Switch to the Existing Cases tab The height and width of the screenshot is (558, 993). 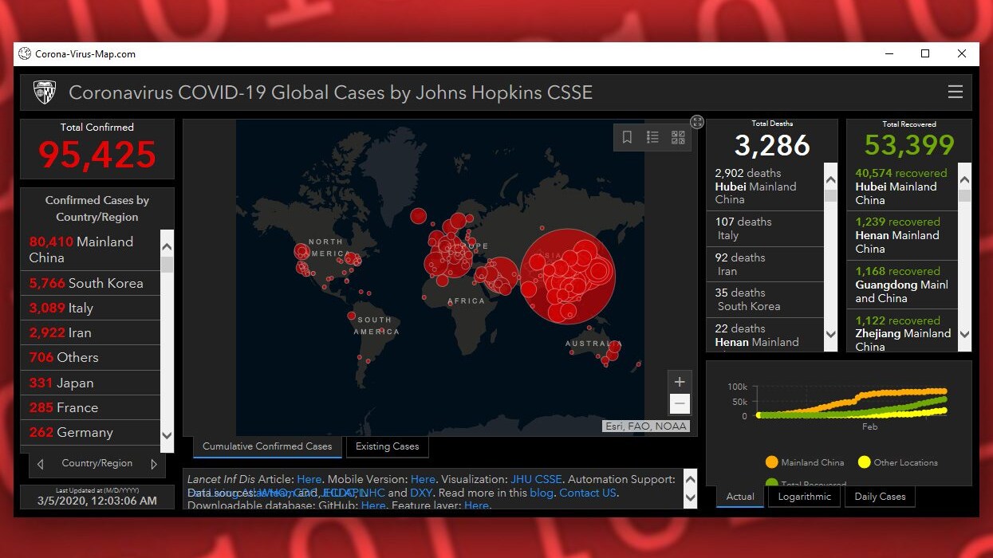387,446
